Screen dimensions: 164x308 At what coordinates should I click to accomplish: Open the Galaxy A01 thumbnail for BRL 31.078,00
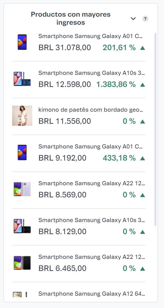(x=22, y=42)
